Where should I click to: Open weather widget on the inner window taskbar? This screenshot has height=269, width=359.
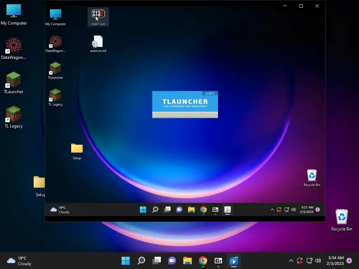pyautogui.click(x=60, y=210)
